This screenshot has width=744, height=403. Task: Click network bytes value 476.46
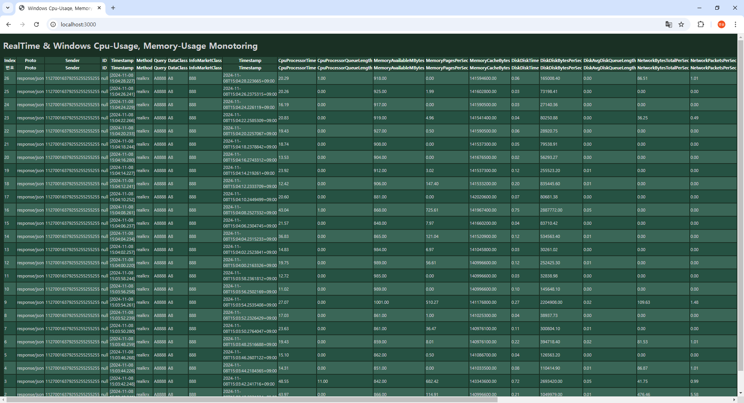tap(644, 394)
